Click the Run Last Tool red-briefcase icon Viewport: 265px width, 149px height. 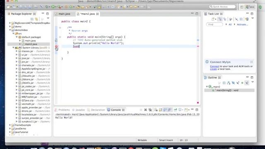coord(59,7)
